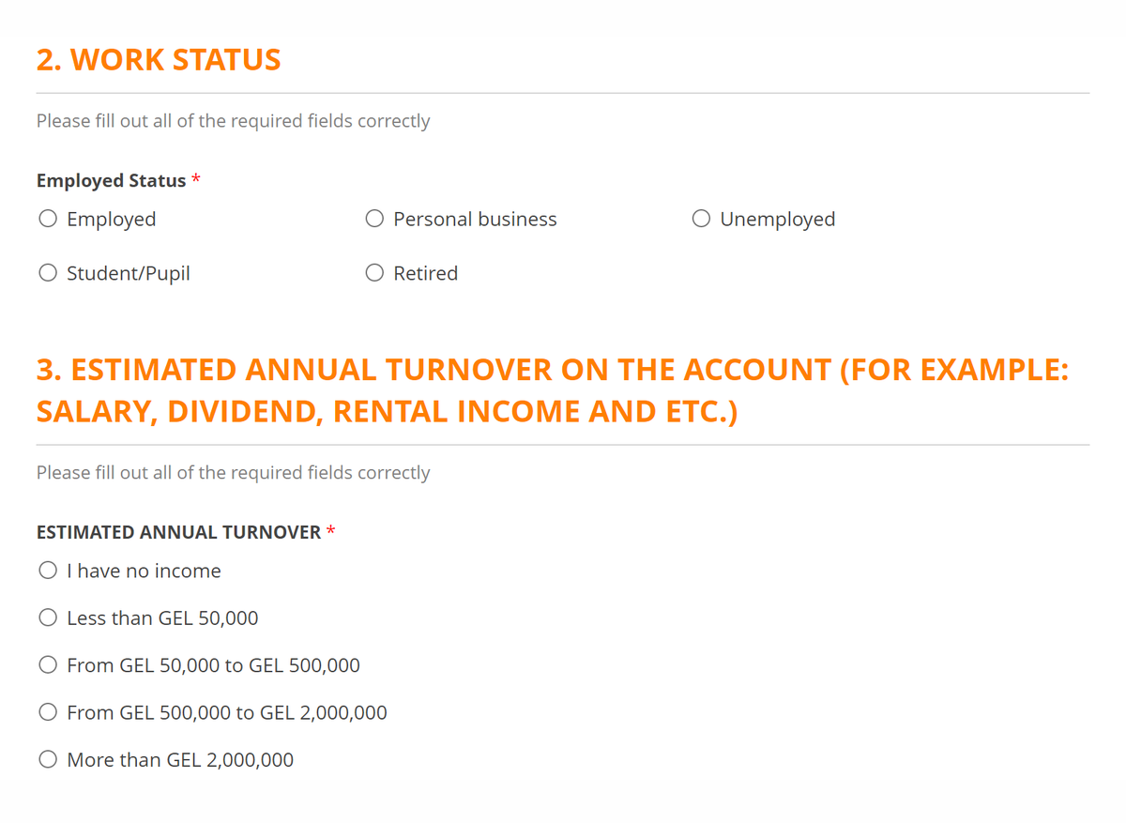Select the Employed radio button
Image resolution: width=1126 pixels, height=823 pixels.
[48, 220]
